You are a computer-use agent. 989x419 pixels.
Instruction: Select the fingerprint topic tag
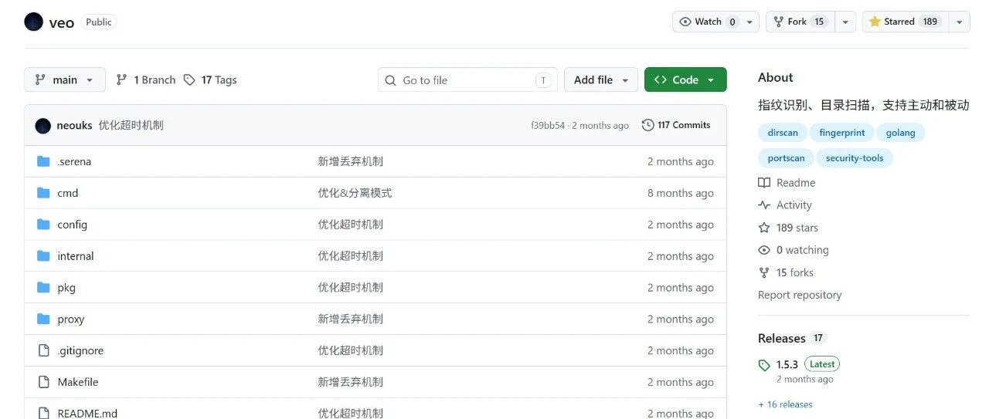(842, 133)
